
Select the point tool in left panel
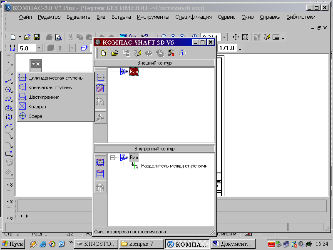(9, 63)
